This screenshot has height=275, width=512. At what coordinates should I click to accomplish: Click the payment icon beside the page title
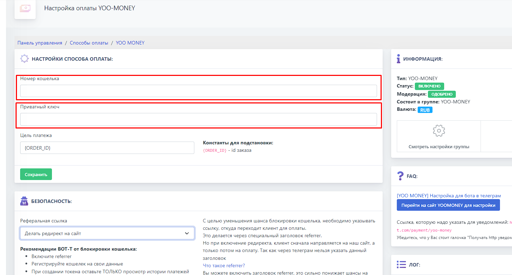25,8
